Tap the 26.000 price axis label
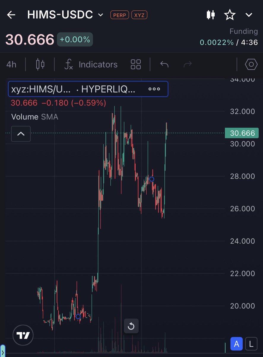 pyautogui.click(x=243, y=209)
